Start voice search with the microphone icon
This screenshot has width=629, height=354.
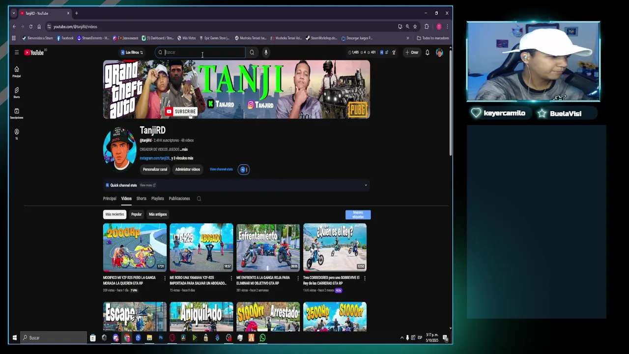[x=266, y=53]
